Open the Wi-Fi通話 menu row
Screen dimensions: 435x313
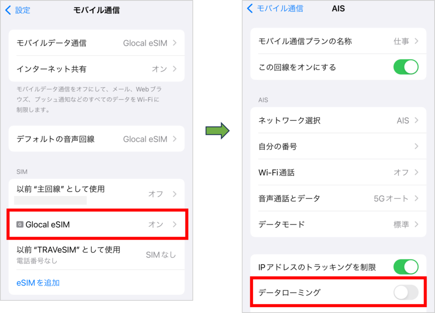point(338,172)
